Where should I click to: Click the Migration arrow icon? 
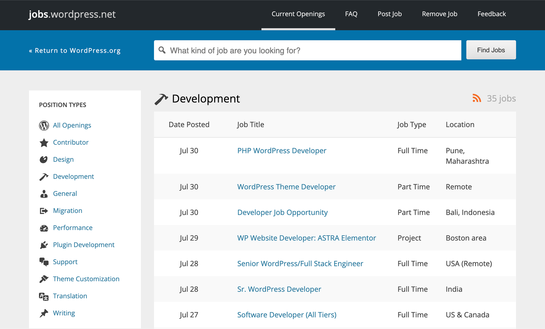pyautogui.click(x=44, y=211)
